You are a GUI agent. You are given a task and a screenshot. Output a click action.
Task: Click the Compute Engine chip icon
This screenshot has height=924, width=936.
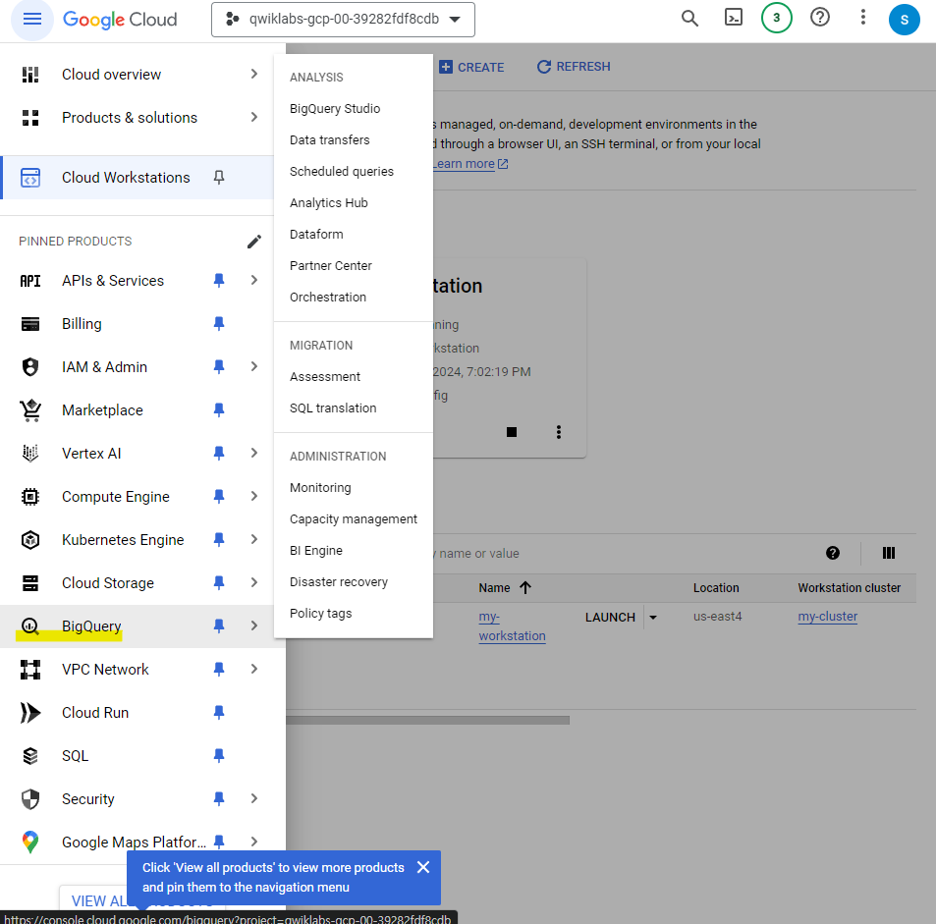coord(30,497)
